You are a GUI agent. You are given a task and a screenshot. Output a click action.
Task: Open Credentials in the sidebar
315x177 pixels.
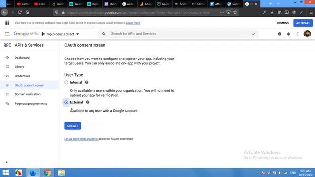click(x=22, y=76)
